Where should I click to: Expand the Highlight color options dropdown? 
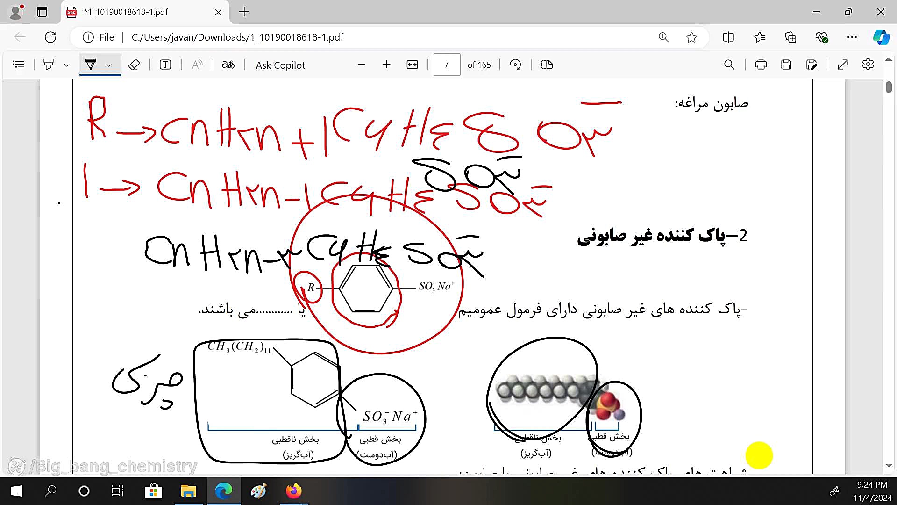67,65
